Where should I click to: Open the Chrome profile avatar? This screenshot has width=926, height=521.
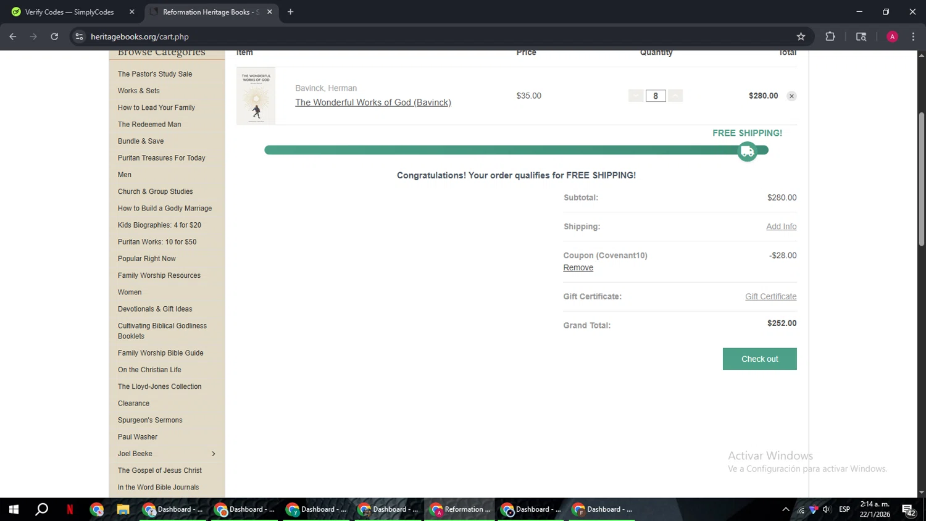click(892, 36)
